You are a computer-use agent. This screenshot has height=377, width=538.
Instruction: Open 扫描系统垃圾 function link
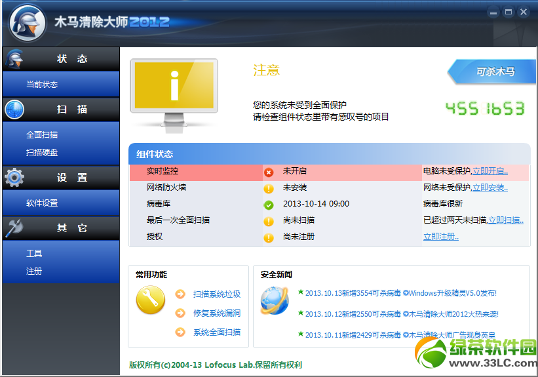(217, 294)
